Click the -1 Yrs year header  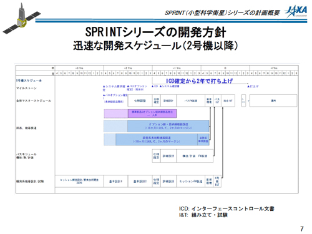tap(177, 68)
